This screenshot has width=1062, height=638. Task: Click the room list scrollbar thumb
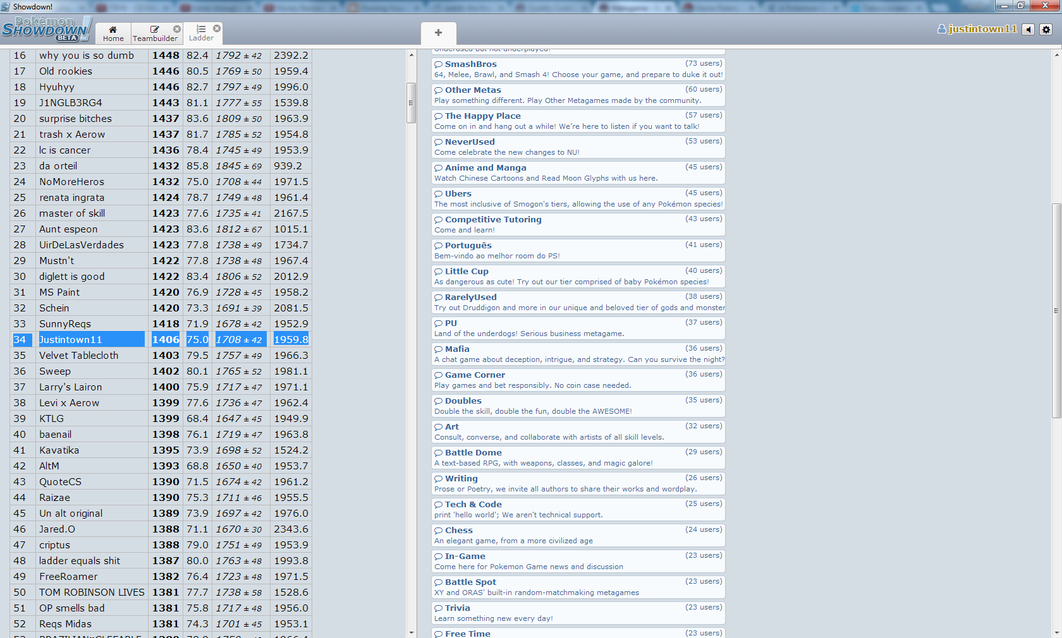[1056, 310]
